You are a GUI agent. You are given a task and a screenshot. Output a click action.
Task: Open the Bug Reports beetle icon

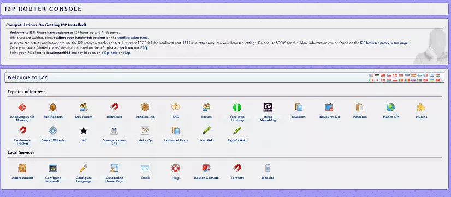coord(53,108)
